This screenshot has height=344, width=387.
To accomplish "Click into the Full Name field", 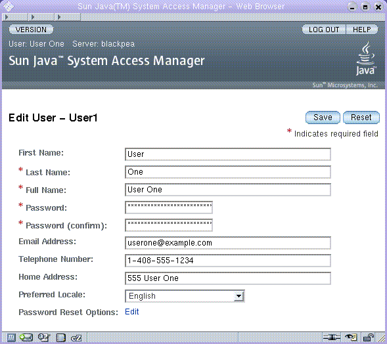I will (228, 190).
